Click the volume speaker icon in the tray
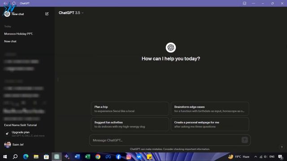 265,157
